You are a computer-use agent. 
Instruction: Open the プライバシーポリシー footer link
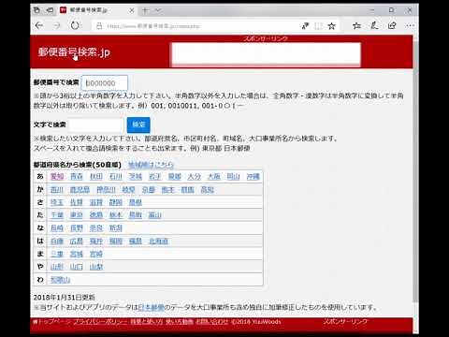point(100,322)
